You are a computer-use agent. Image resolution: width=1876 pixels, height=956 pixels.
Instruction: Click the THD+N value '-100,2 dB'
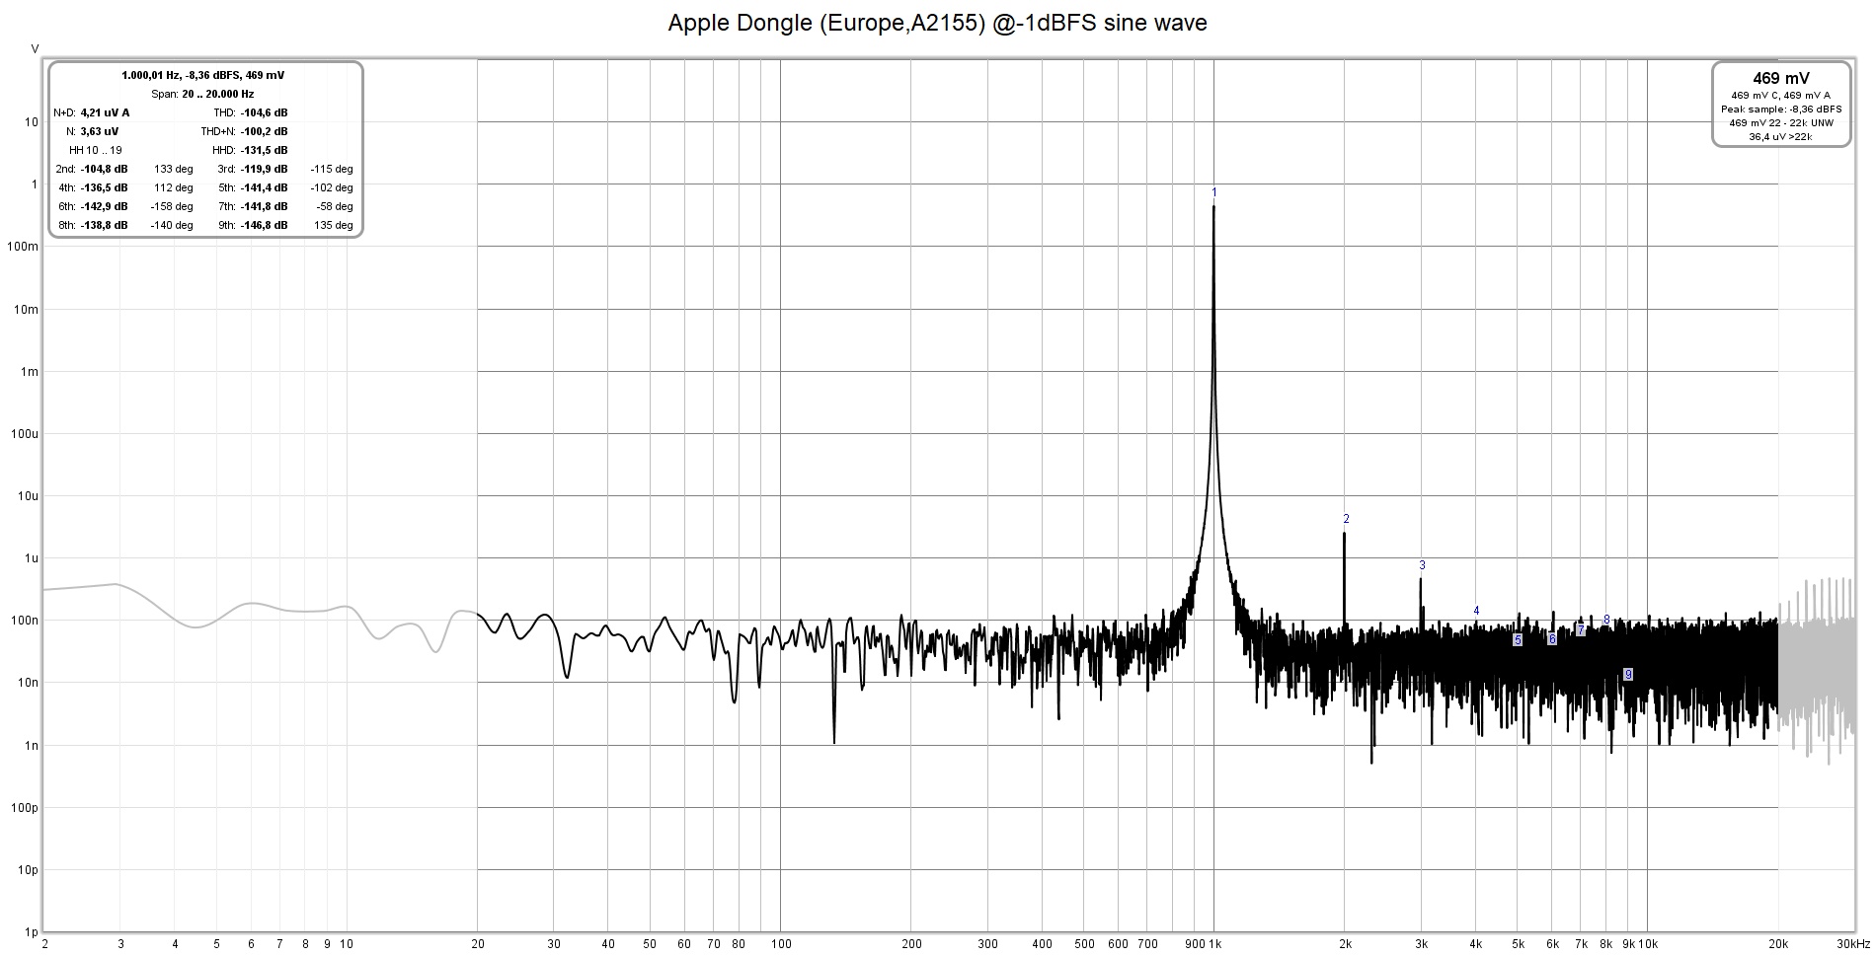click(264, 131)
